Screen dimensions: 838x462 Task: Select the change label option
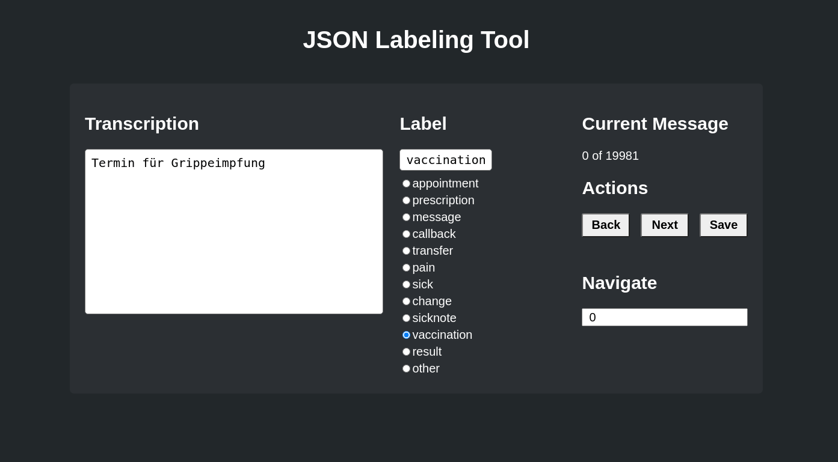406,301
